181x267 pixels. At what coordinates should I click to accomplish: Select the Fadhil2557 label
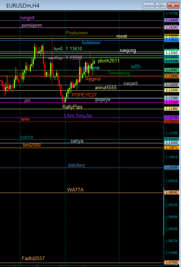point(33,259)
